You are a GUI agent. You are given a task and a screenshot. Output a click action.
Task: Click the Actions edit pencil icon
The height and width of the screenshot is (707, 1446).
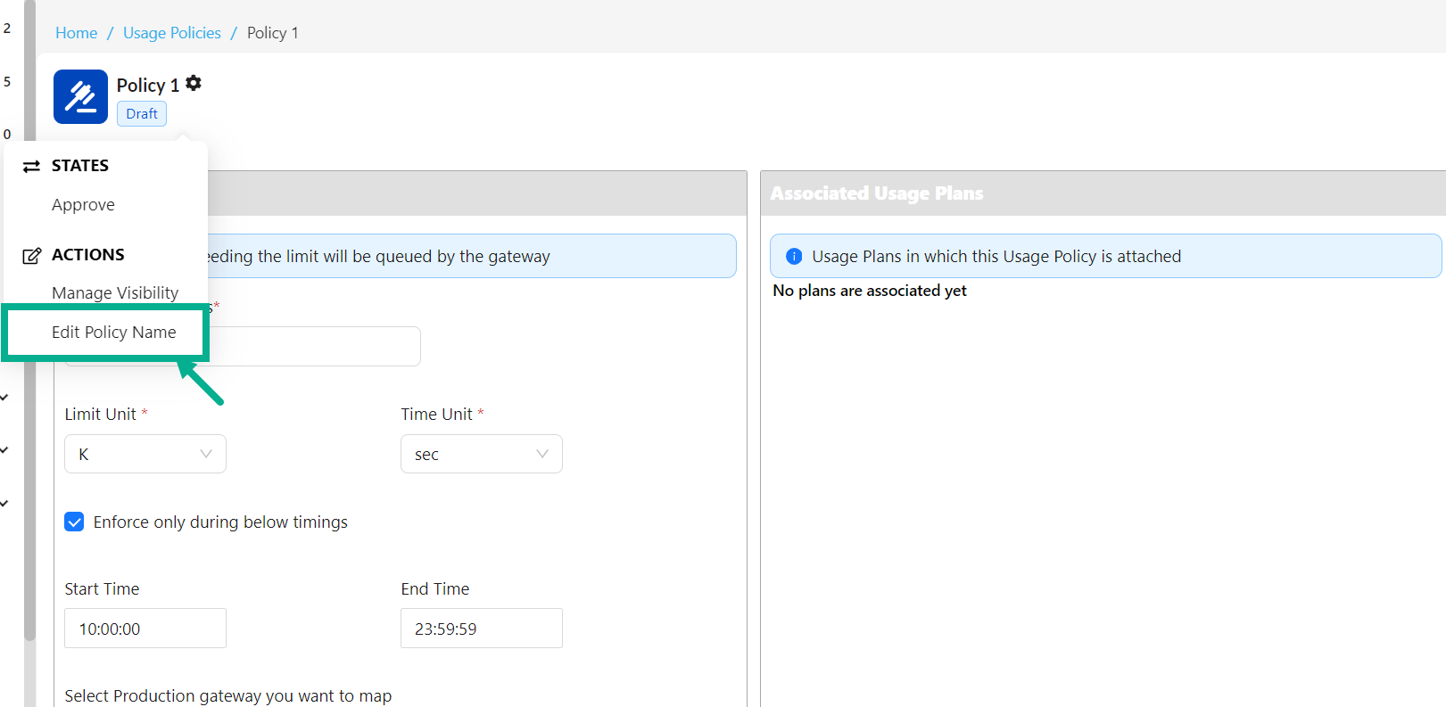tap(31, 256)
